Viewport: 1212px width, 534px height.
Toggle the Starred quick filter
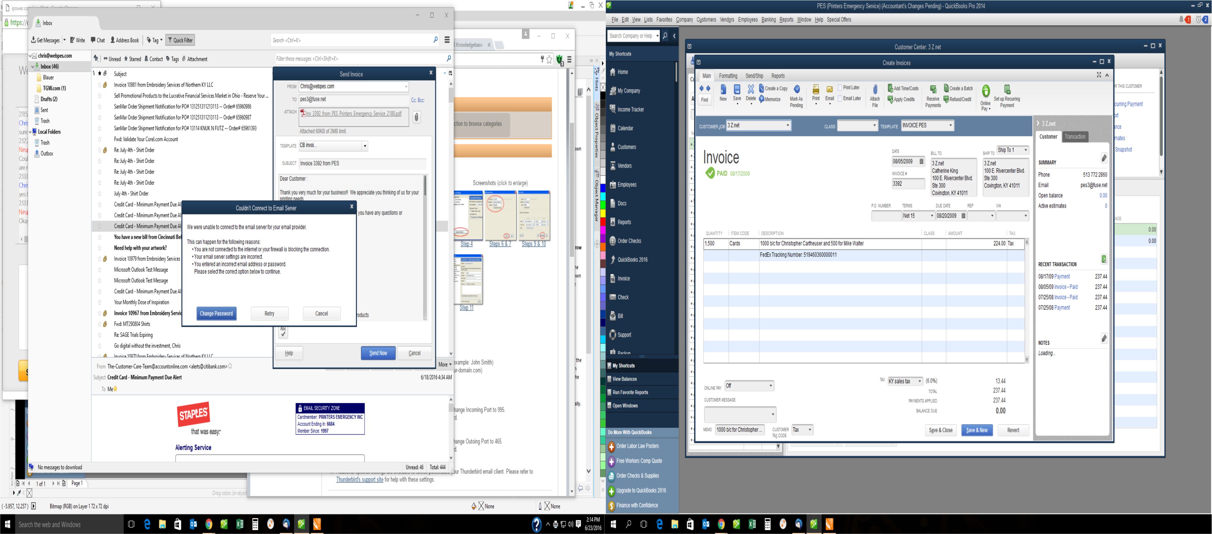(x=132, y=59)
